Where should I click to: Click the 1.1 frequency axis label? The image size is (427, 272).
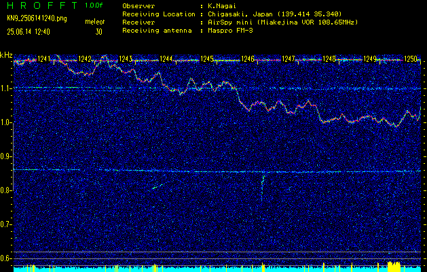6,88
